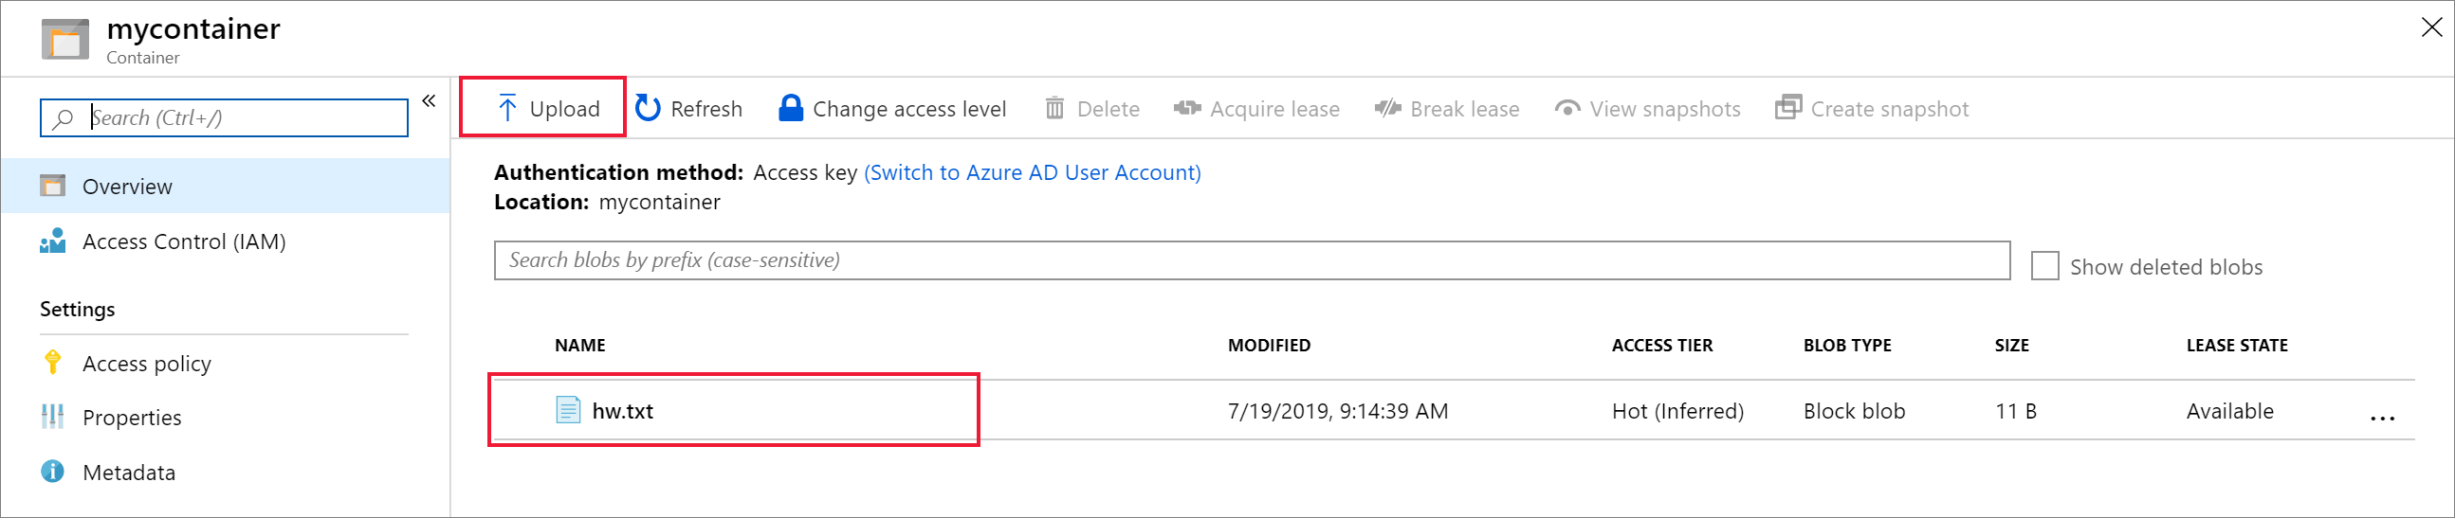The height and width of the screenshot is (518, 2455).
Task: Click the Refresh circular arrow icon
Action: [x=648, y=109]
